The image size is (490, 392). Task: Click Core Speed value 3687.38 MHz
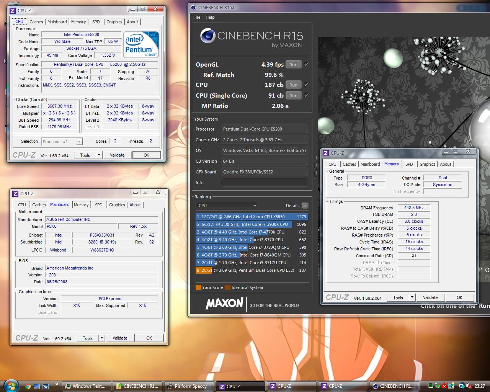coord(59,106)
